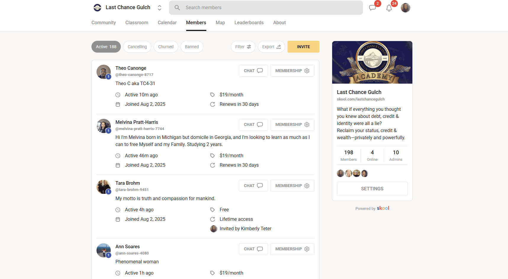Open the group SETTINGS button

coord(372,189)
